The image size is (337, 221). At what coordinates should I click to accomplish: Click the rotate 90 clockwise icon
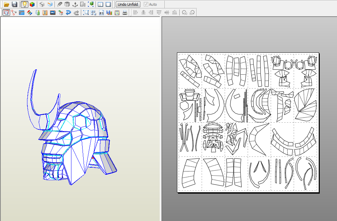[192, 13]
